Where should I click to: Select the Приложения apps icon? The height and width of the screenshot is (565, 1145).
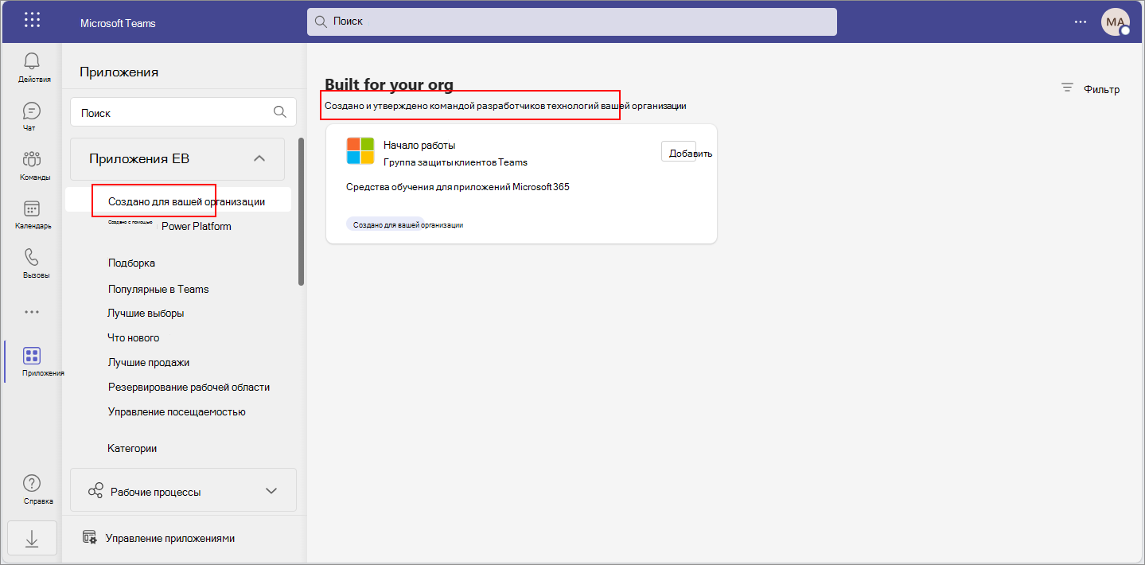point(32,356)
